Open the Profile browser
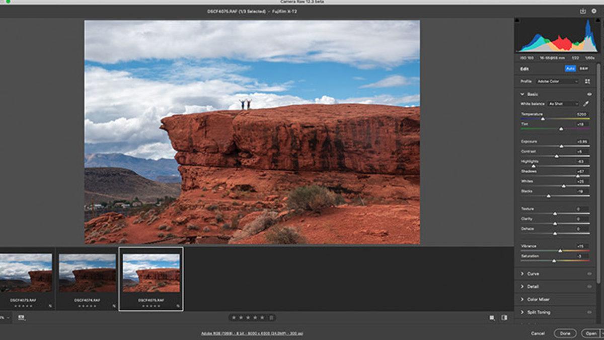The height and width of the screenshot is (340, 604). pyautogui.click(x=588, y=82)
